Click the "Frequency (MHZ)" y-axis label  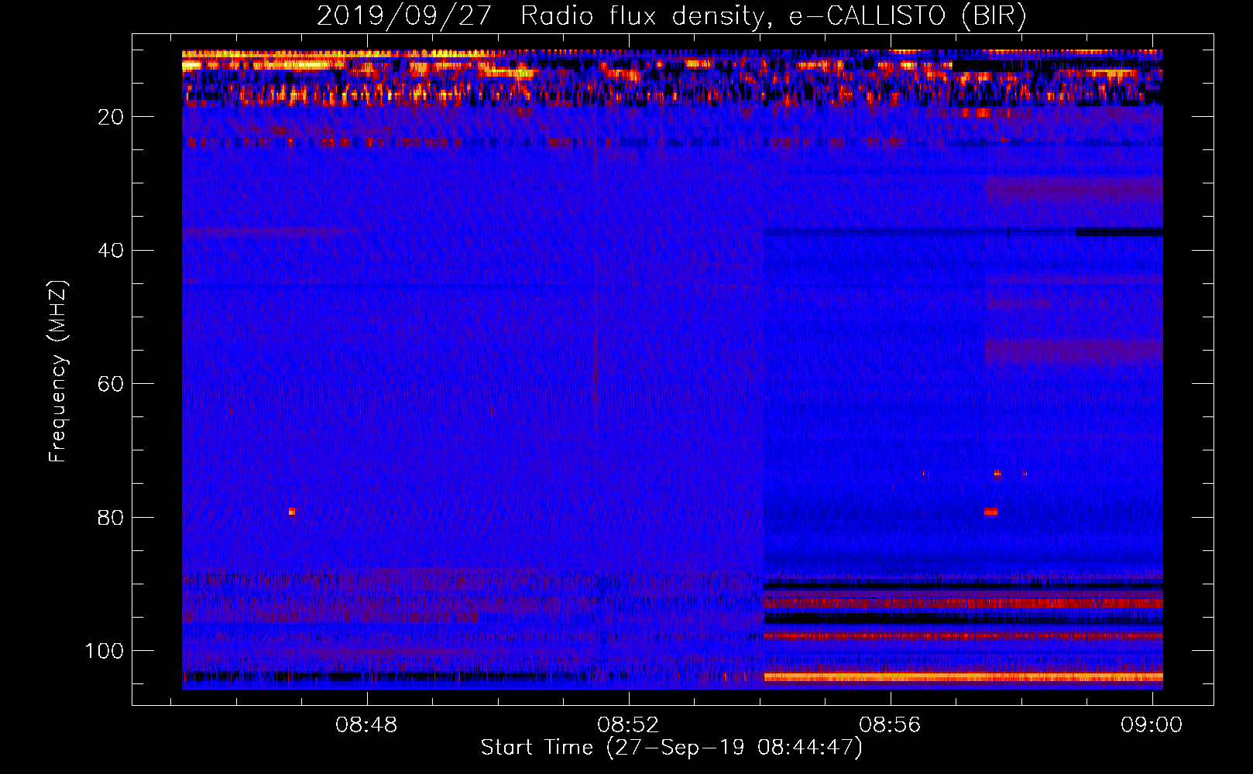(x=58, y=372)
